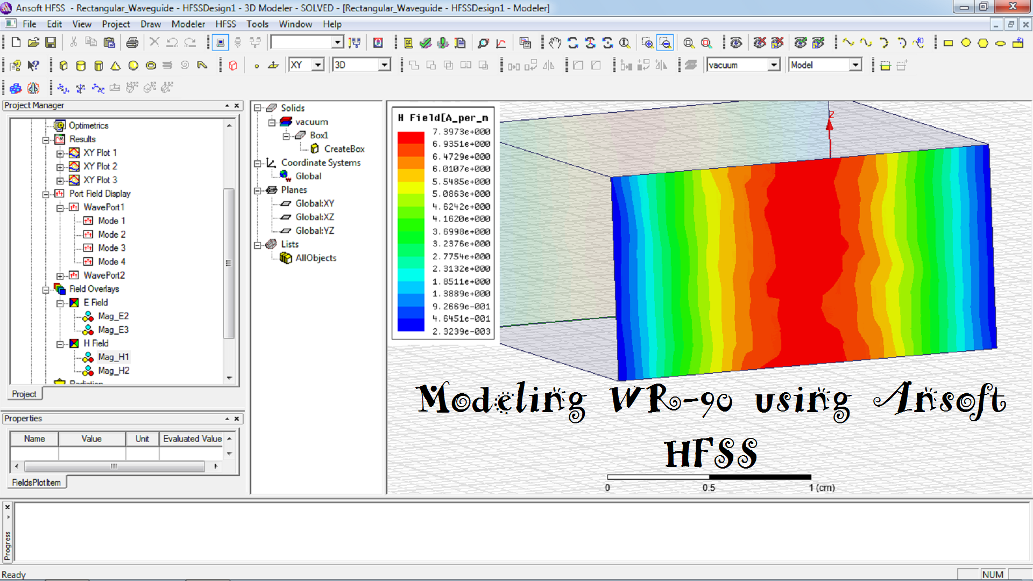The height and width of the screenshot is (581, 1033).
Task: Open the XY drawing plane dropdown
Action: 319,65
